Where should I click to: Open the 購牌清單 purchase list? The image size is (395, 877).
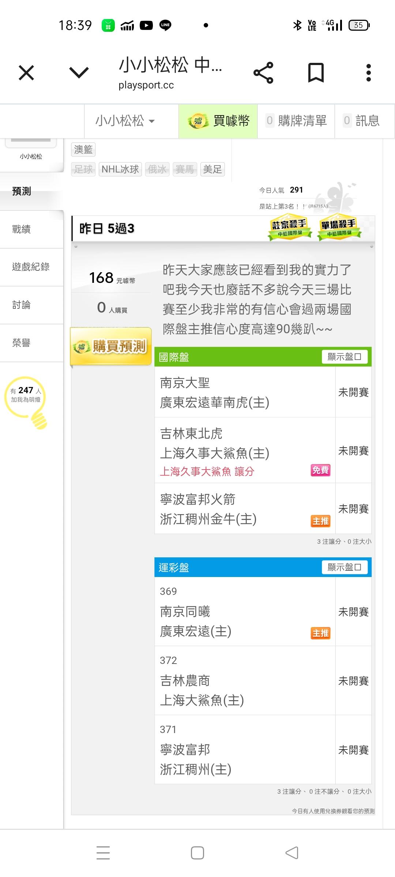pos(296,121)
